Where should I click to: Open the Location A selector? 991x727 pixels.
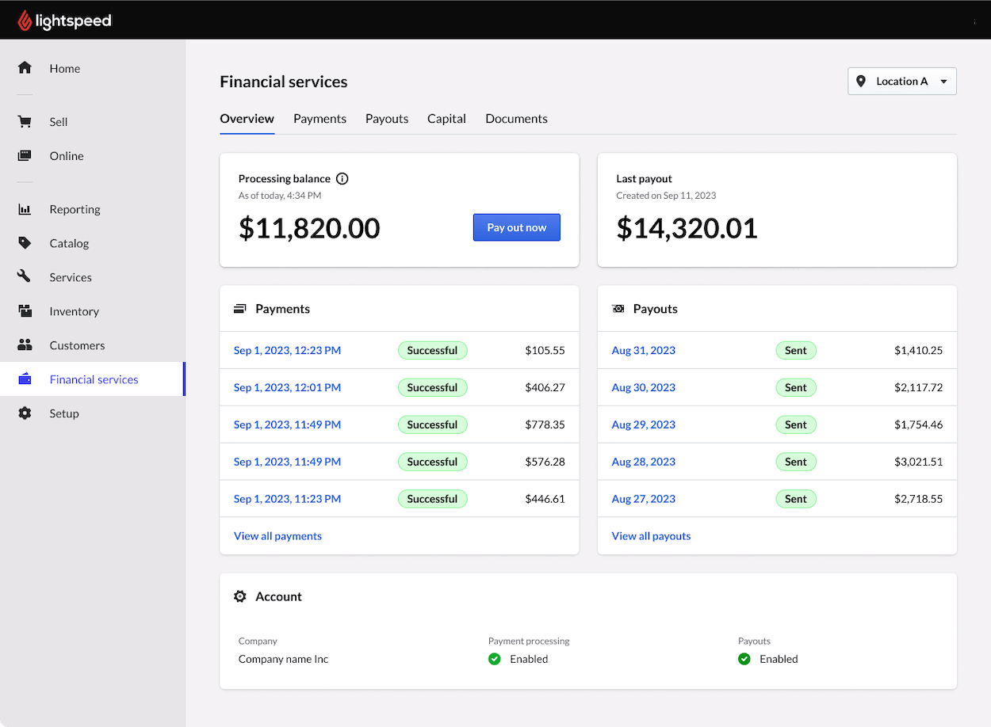[901, 81]
